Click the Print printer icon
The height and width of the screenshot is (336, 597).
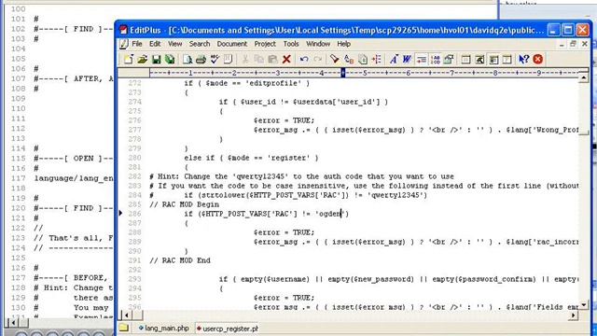[201, 60]
